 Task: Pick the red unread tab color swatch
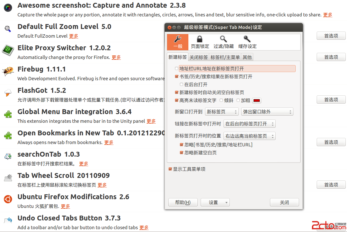tap(257, 100)
